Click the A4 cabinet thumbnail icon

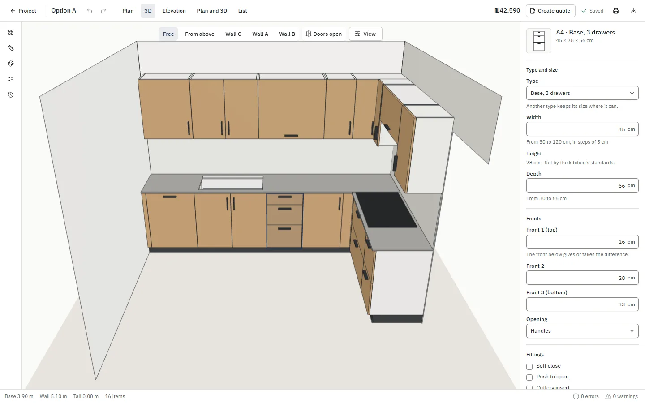pos(539,41)
